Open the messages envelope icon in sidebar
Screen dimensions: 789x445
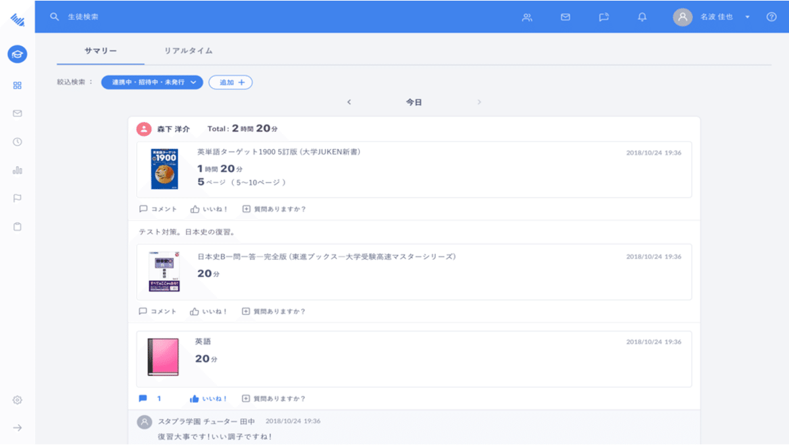pyautogui.click(x=16, y=113)
